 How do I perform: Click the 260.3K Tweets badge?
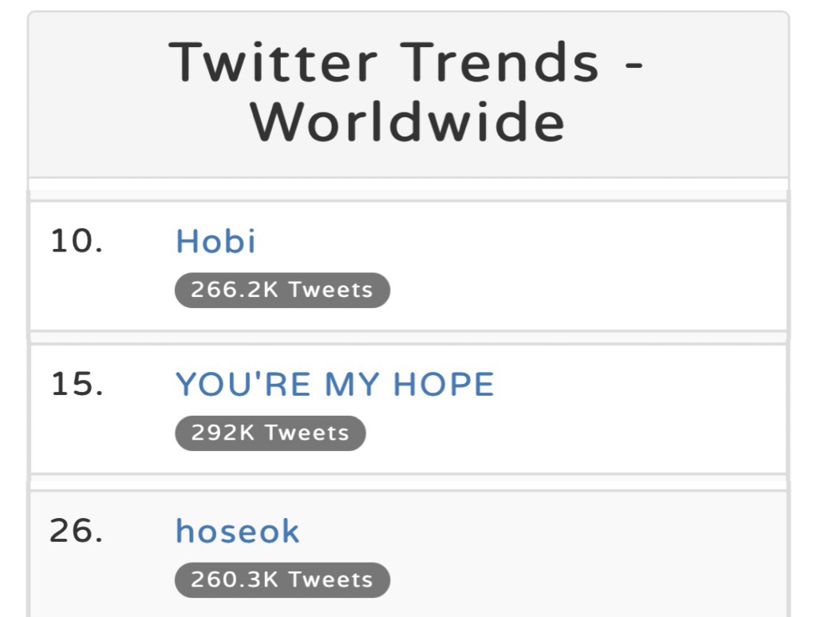point(282,580)
